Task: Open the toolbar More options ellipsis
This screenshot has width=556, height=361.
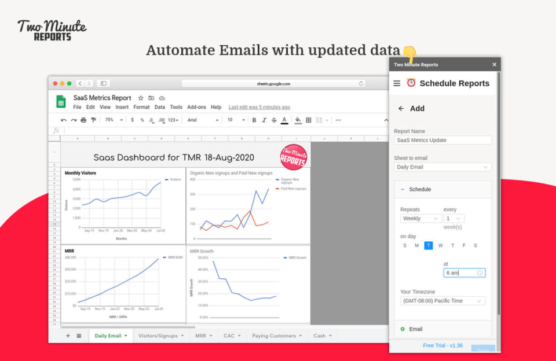Action: coord(338,120)
